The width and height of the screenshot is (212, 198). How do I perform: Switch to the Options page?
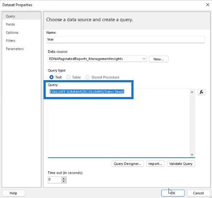coord(22,33)
